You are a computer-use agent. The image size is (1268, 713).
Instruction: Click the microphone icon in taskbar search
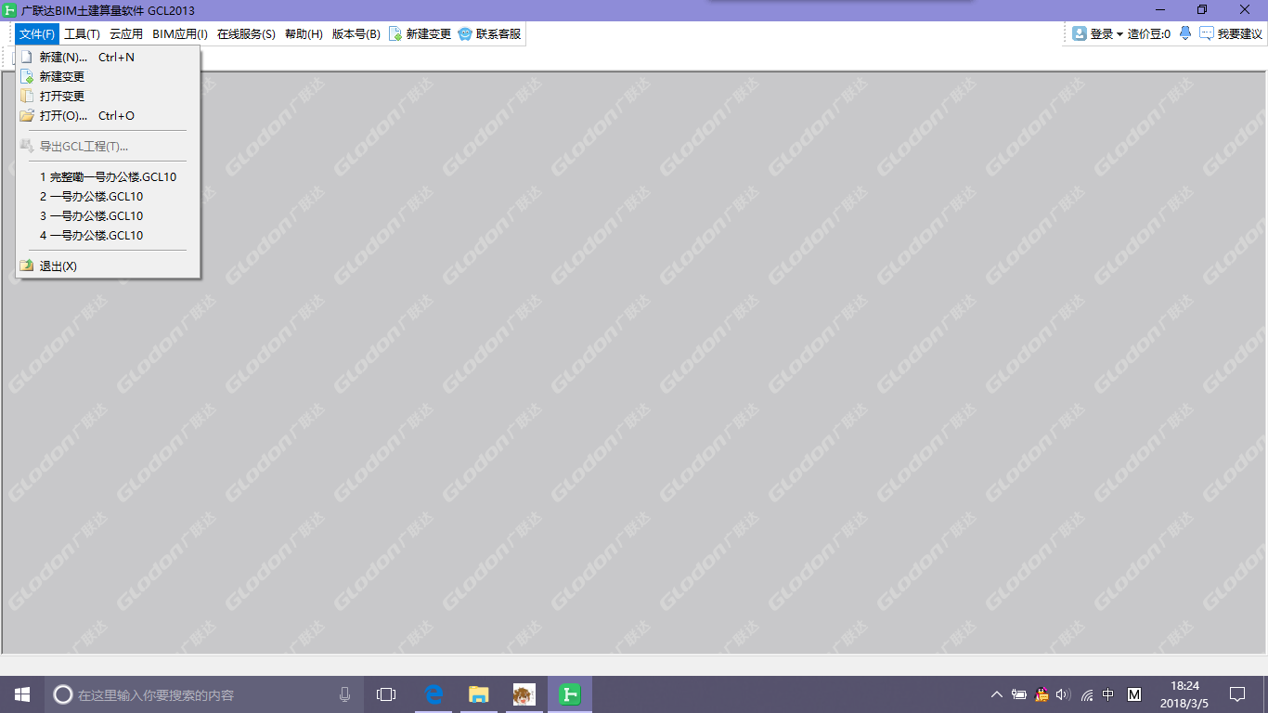click(x=345, y=694)
